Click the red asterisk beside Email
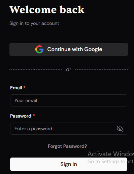The image size is (134, 174). coord(25,87)
